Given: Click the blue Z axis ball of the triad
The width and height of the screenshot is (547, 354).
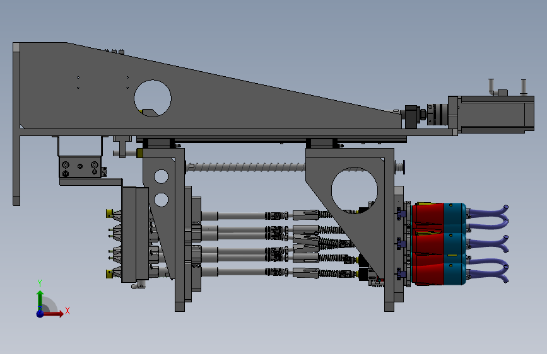Looking at the screenshot, I should (x=40, y=314).
